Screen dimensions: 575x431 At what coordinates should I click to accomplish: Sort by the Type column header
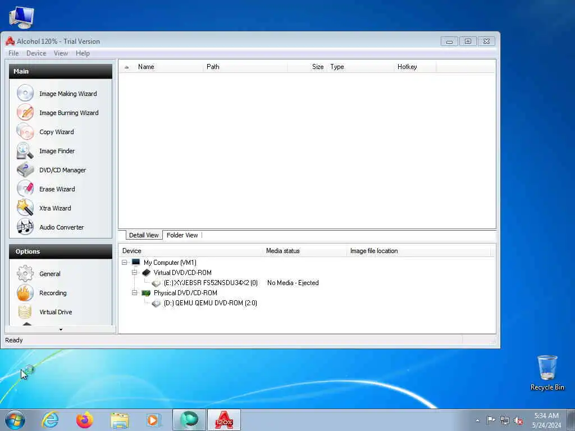point(360,67)
